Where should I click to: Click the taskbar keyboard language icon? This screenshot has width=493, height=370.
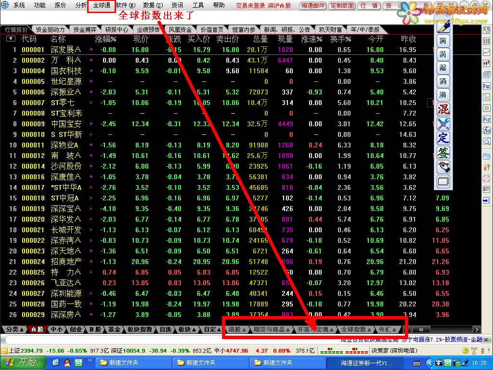click(x=416, y=363)
